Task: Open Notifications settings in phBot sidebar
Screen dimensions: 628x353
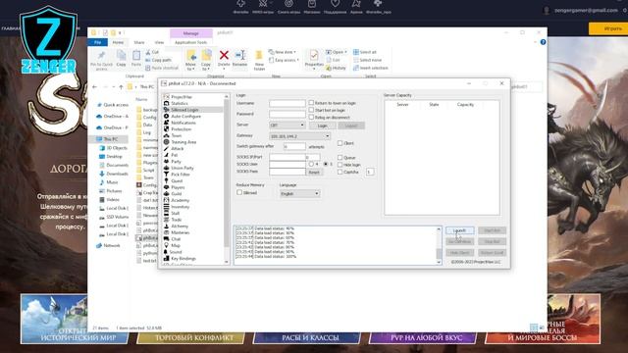Action: pyautogui.click(x=183, y=123)
